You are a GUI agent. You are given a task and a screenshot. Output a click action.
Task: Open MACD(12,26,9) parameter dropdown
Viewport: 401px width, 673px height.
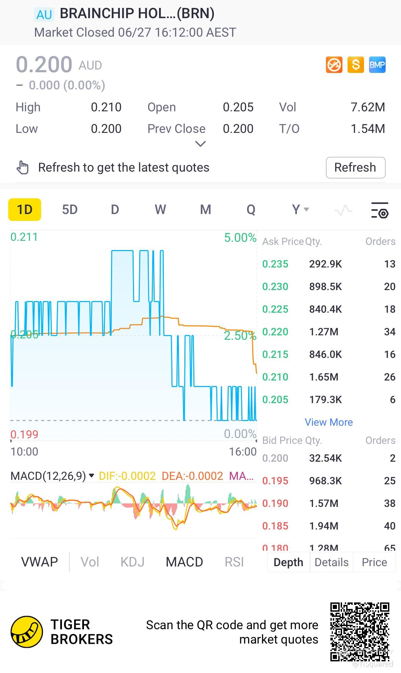[x=52, y=476]
